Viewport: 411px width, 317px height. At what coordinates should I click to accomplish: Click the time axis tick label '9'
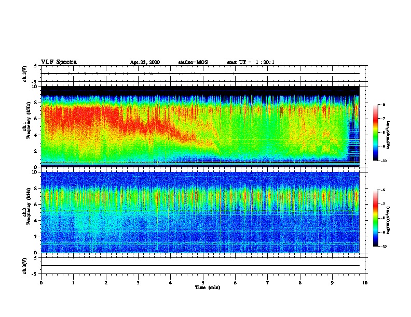[x=332, y=283]
